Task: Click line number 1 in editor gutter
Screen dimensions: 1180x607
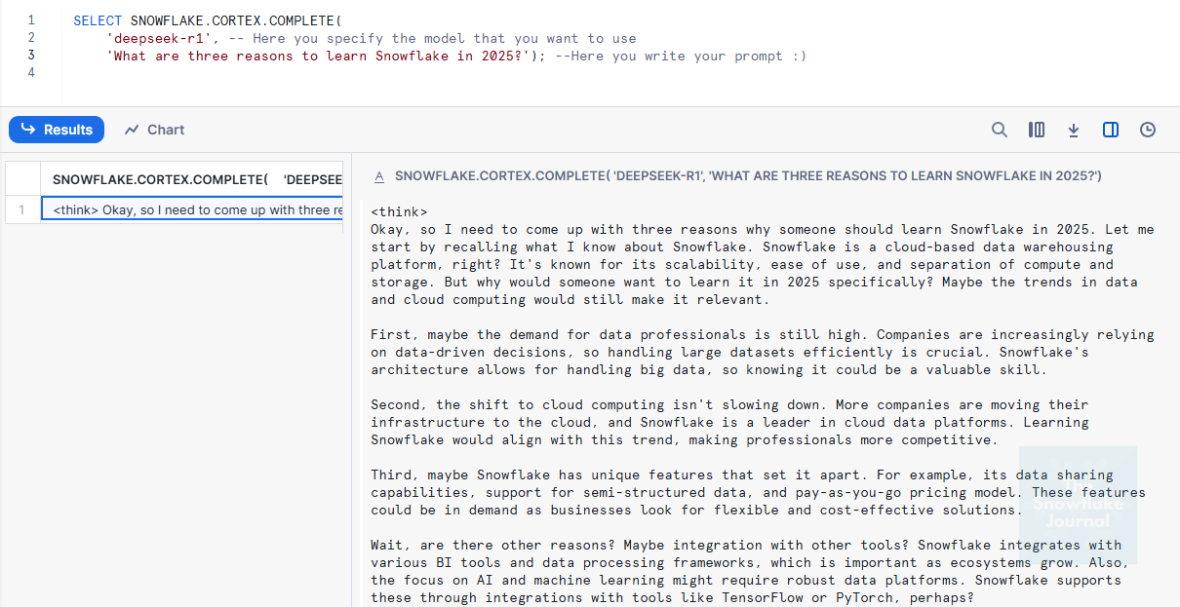Action: click(x=31, y=20)
